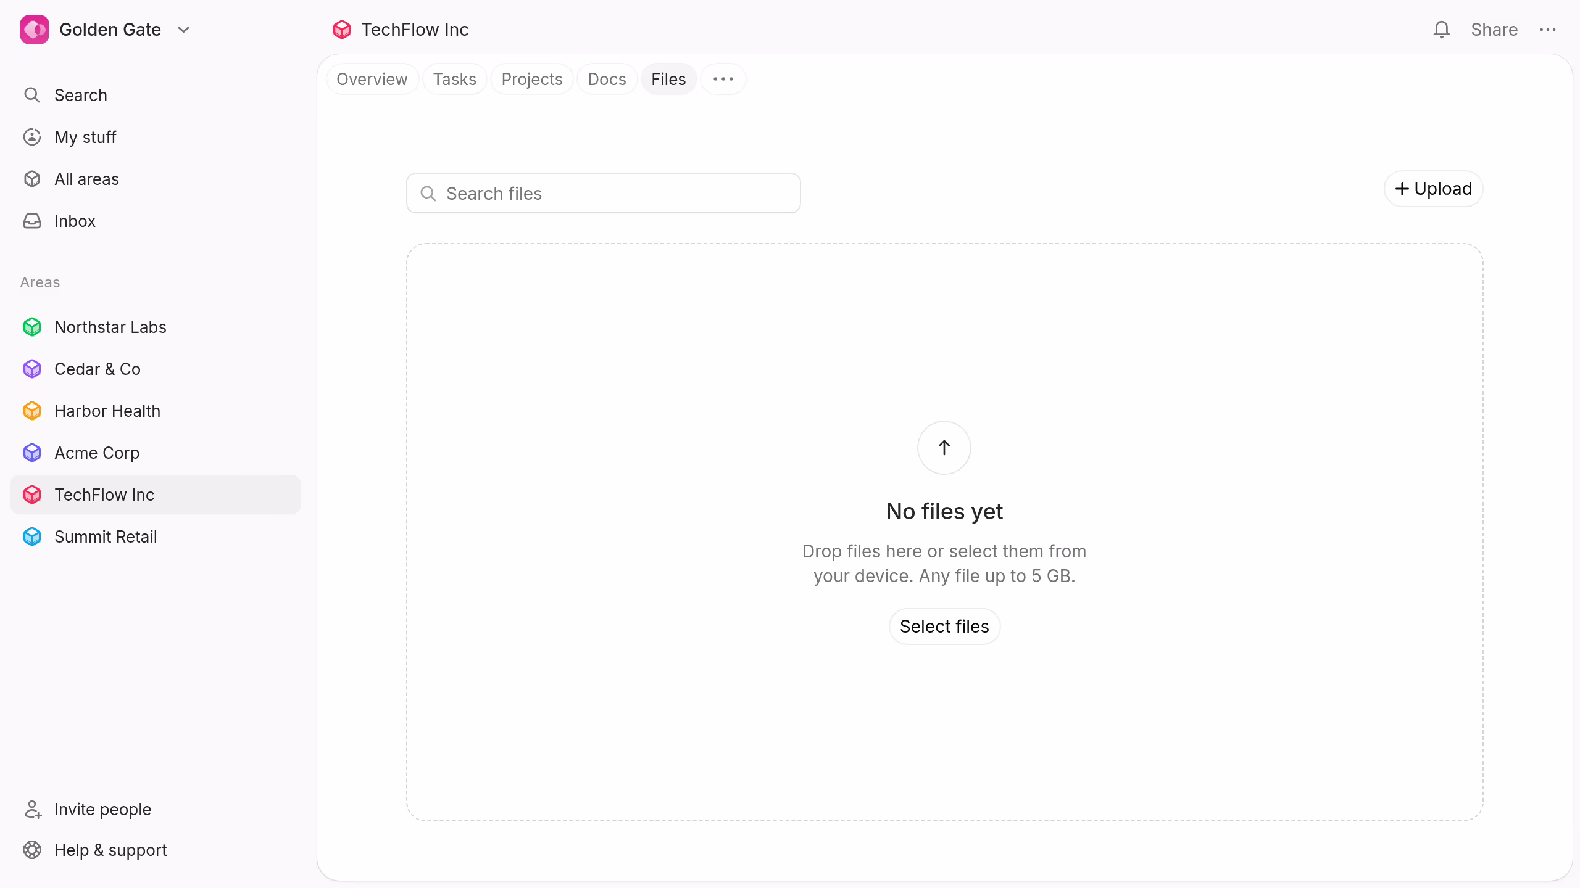
Task: Click the Areas section heading
Action: click(x=40, y=282)
